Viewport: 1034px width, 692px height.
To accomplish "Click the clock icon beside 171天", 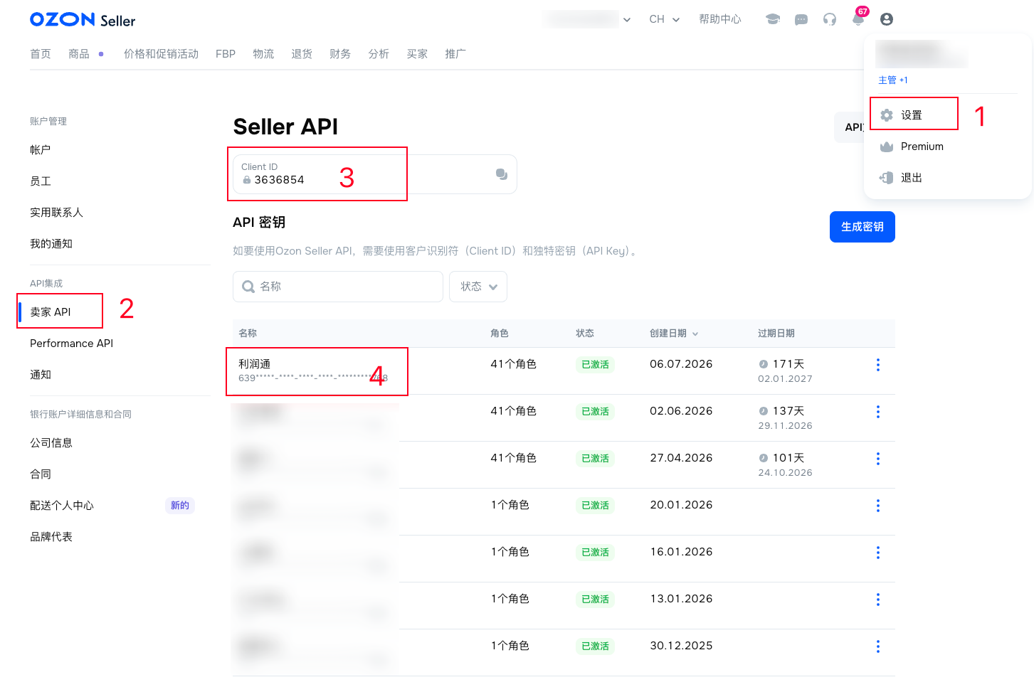I will pos(764,364).
